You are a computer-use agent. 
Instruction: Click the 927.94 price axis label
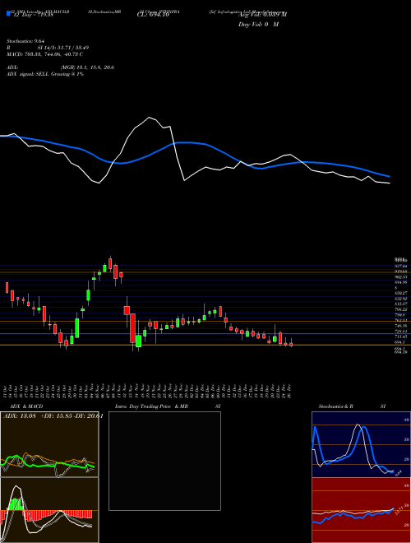click(400, 266)
